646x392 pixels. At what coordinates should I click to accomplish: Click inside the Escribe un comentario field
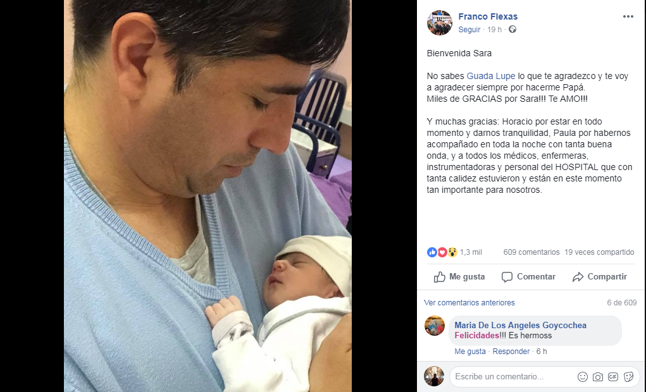click(x=513, y=376)
